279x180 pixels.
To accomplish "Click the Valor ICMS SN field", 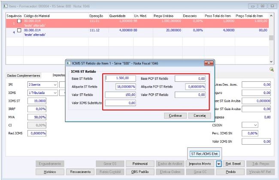I will click(256, 142).
